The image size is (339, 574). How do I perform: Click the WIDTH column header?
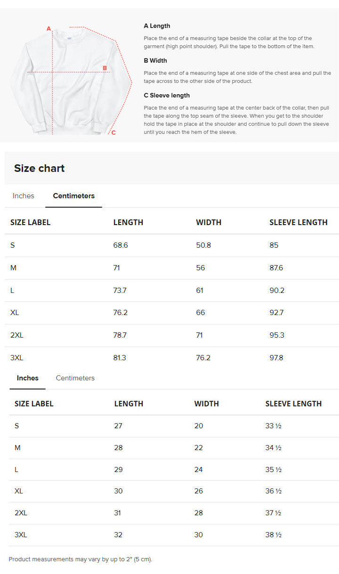[209, 222]
